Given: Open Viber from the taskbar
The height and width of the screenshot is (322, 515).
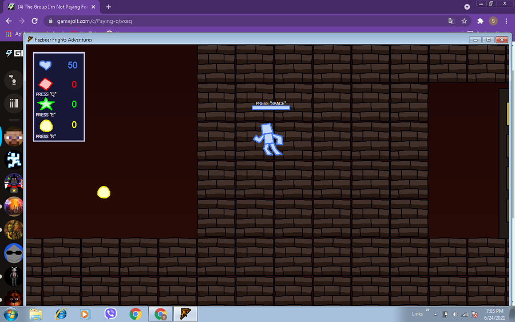Looking at the screenshot, I should click(110, 314).
